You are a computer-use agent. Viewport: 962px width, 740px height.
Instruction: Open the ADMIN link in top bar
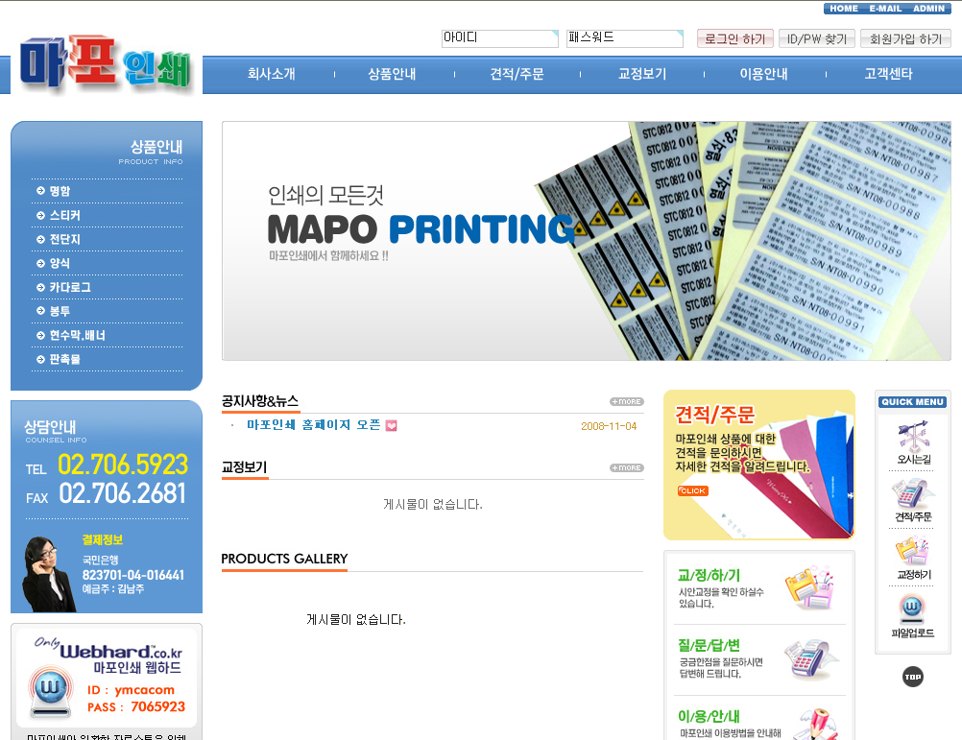click(x=928, y=9)
